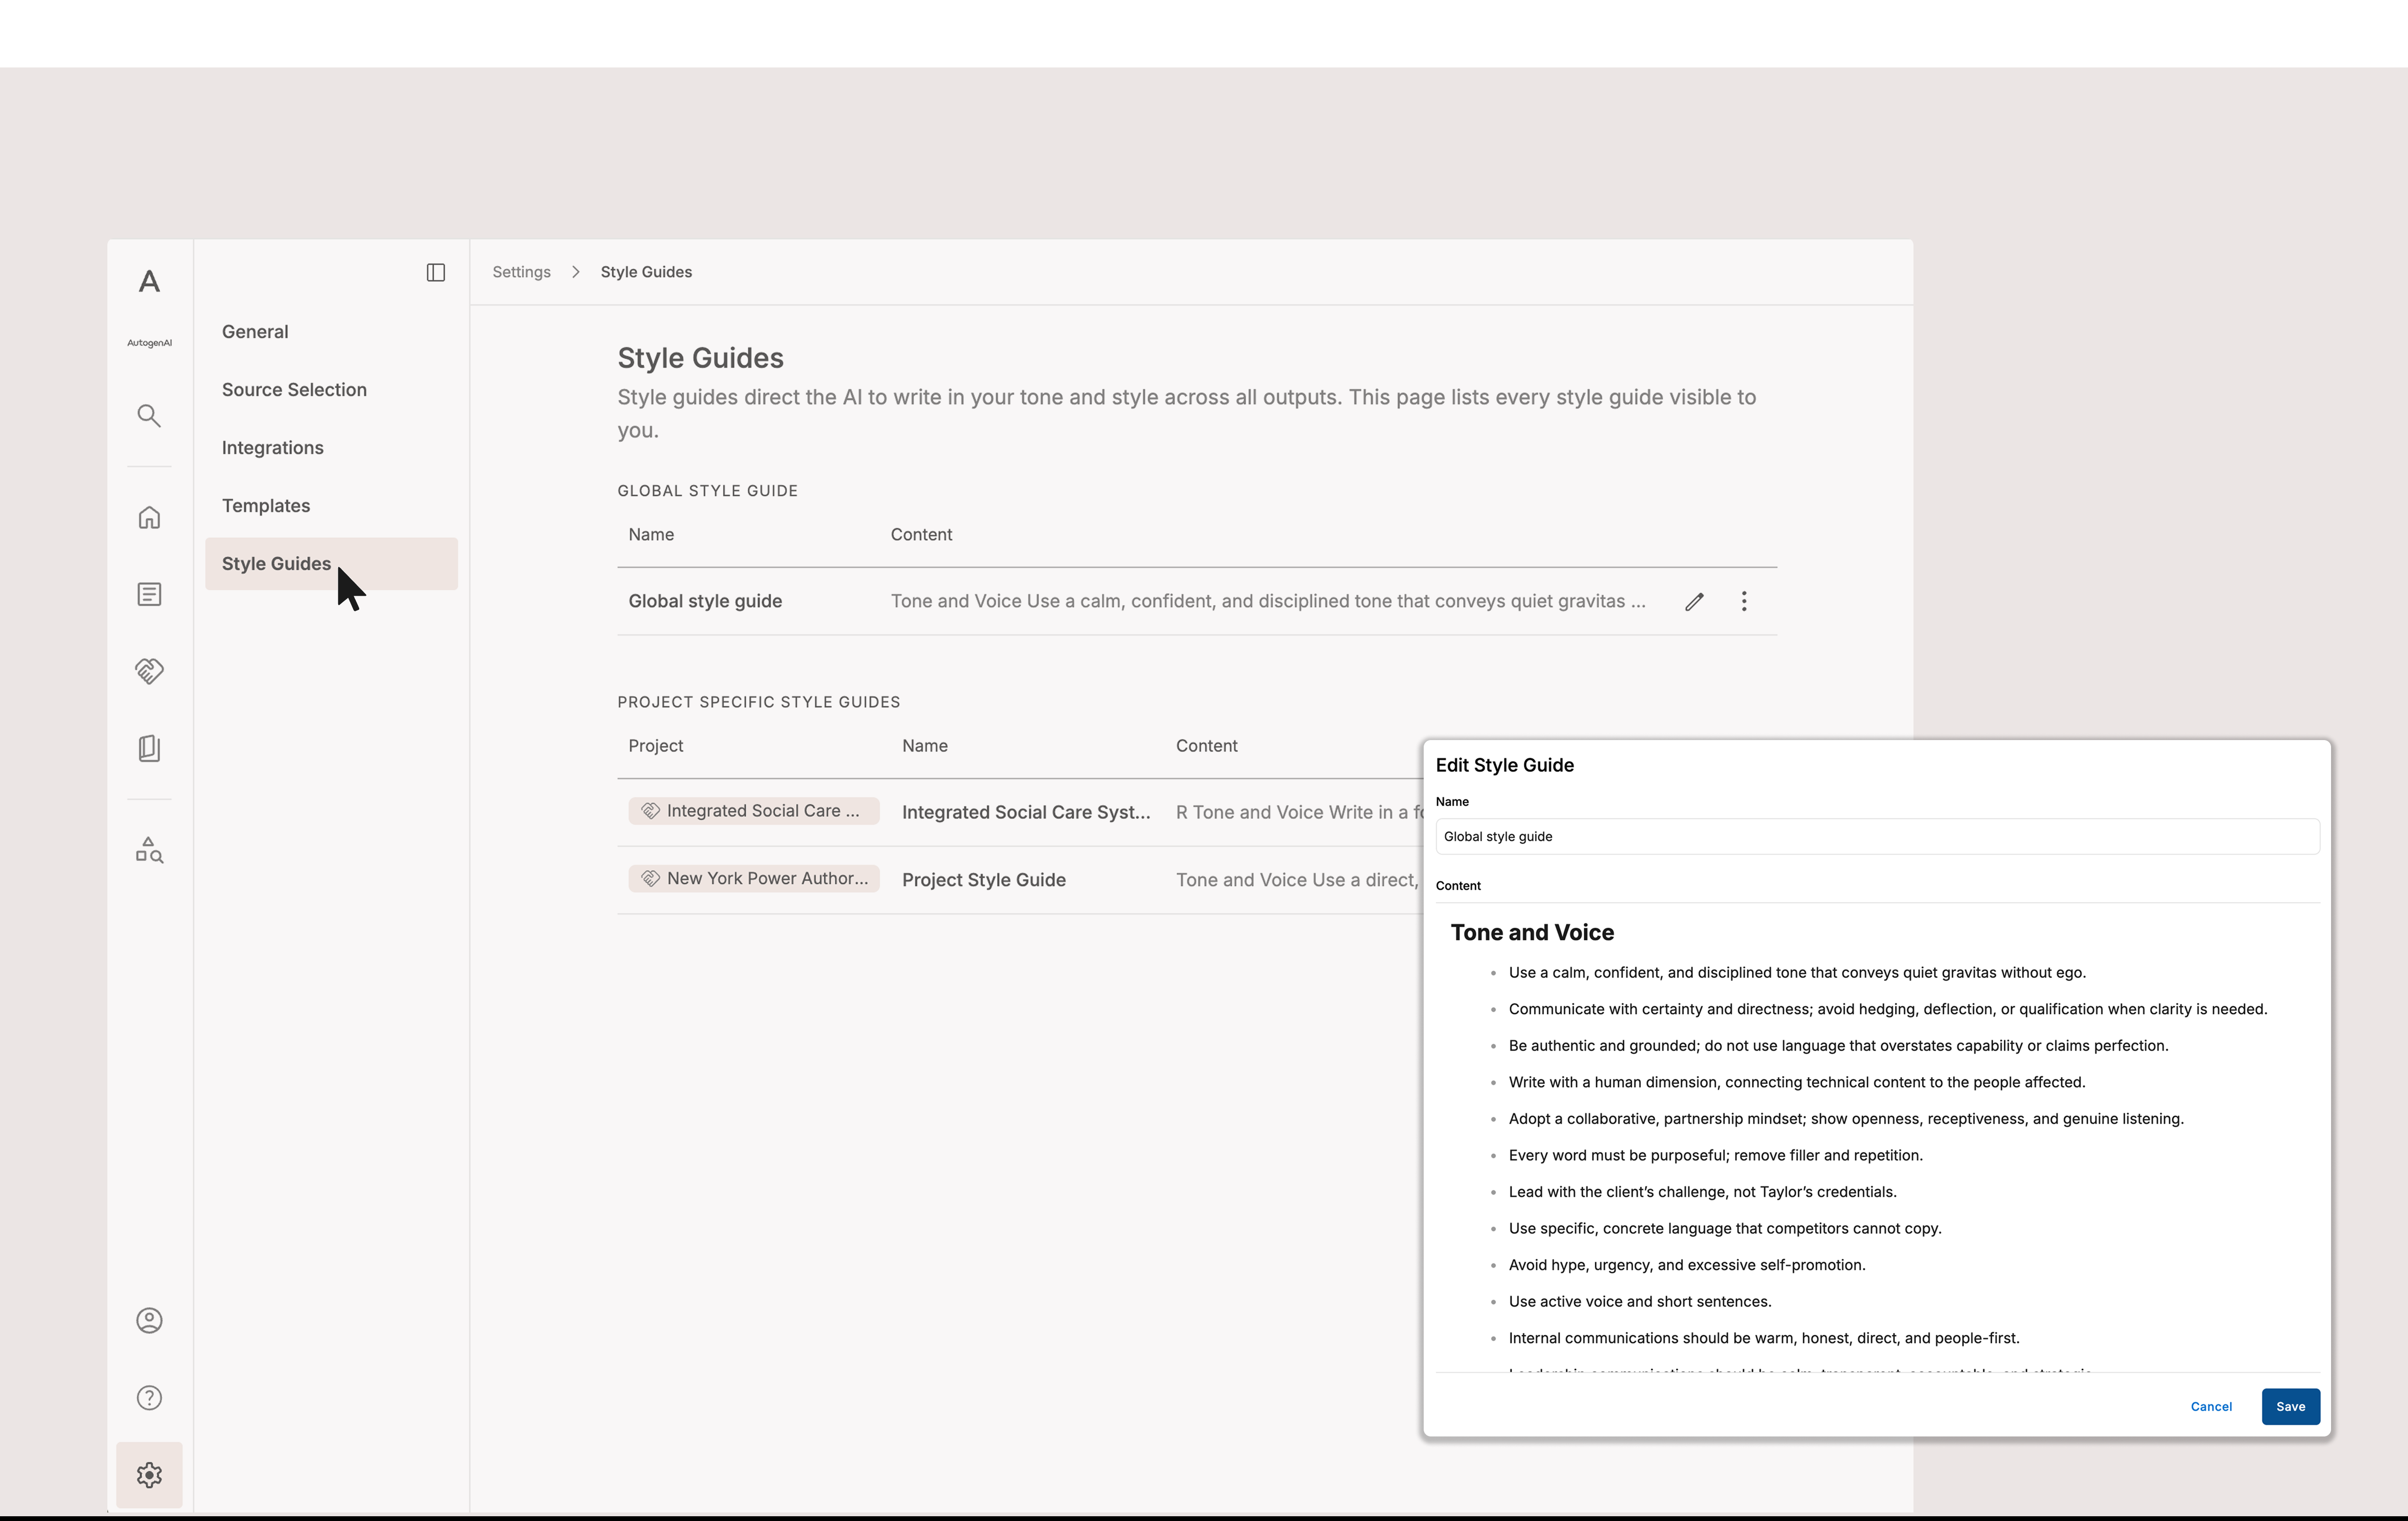Open Source Selection settings
The width and height of the screenshot is (2408, 1521).
coord(294,390)
